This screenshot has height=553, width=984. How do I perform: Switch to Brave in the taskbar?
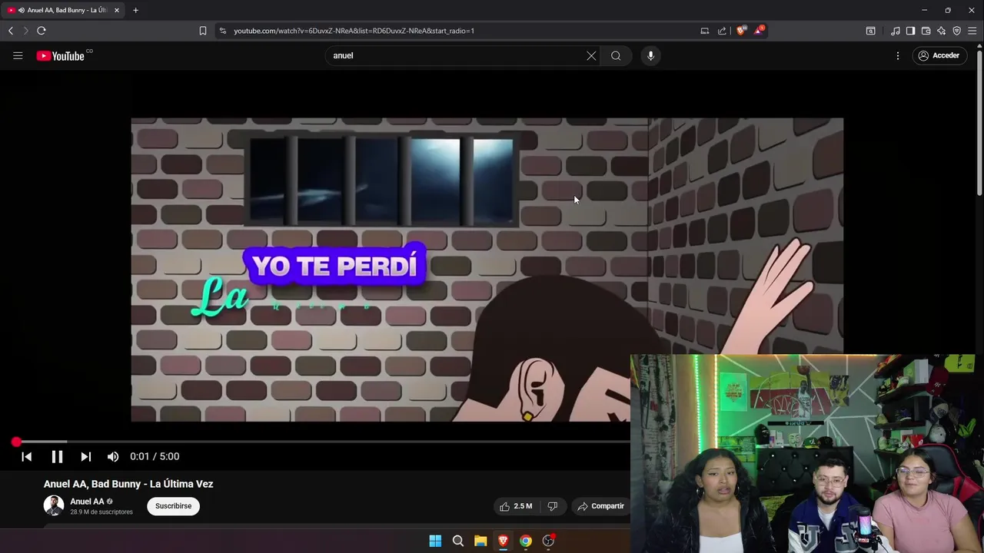[x=503, y=541]
